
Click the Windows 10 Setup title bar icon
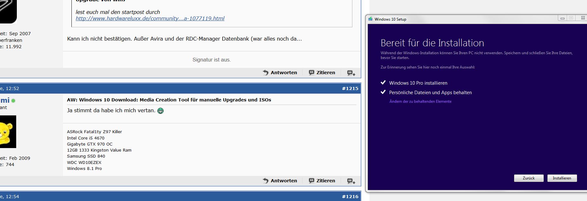pos(370,19)
